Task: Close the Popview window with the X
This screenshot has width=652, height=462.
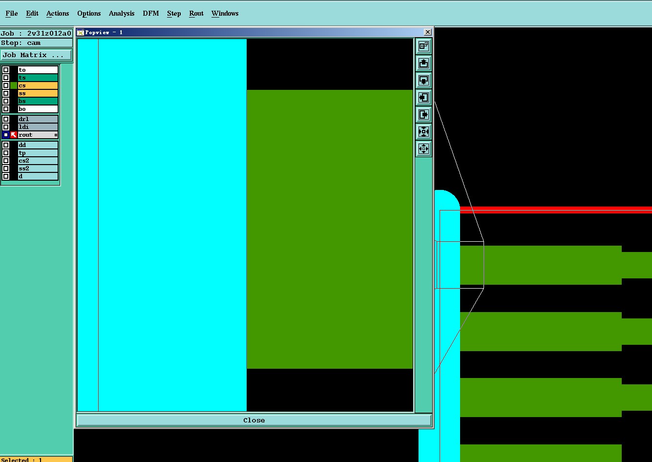Action: pos(428,32)
